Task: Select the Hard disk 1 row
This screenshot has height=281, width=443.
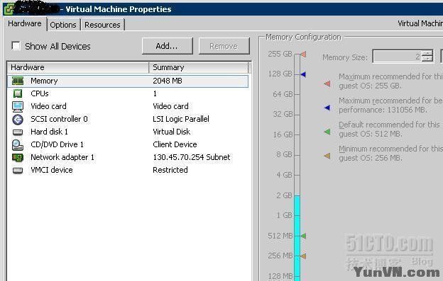Action: [x=128, y=132]
